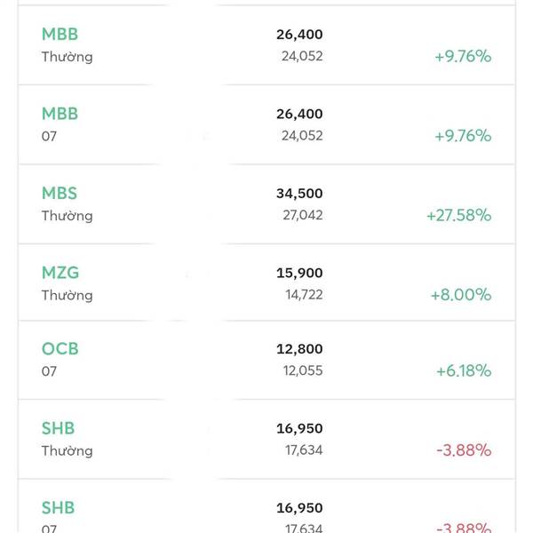Select the MBS cost value 27,042
This screenshot has height=533, width=533.
302,215
